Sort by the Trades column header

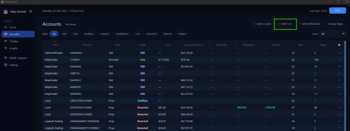point(323,45)
